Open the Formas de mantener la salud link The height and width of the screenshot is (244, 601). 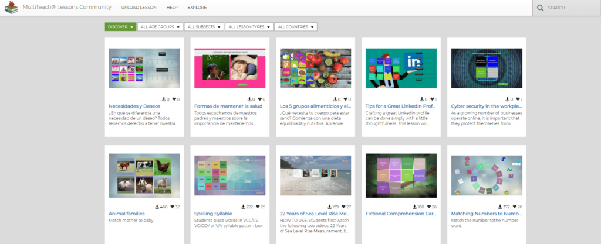point(228,106)
